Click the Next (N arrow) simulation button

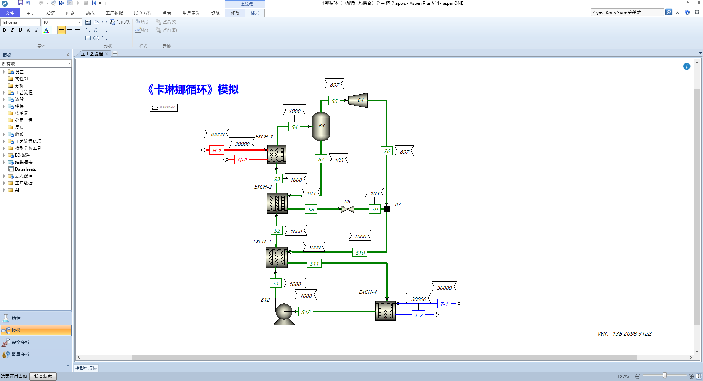pyautogui.click(x=61, y=3)
